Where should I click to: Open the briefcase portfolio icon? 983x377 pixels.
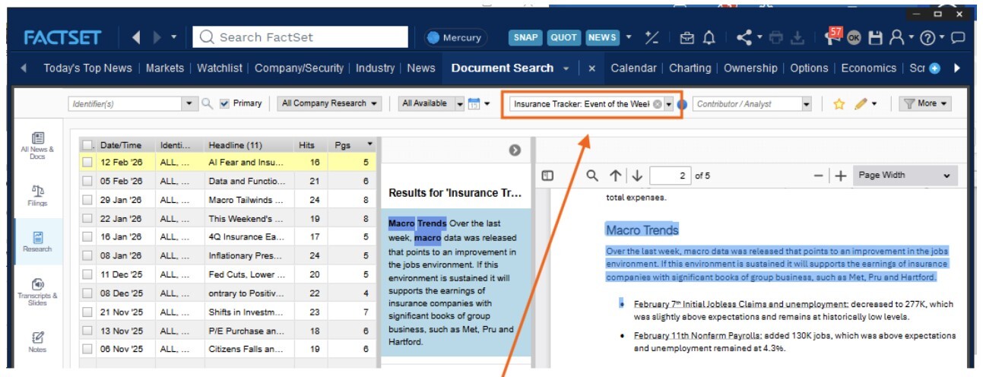click(x=687, y=37)
